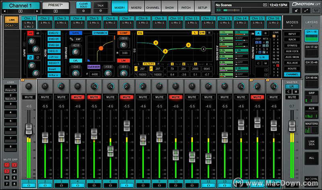Mute channel 1

[x=29, y=97]
